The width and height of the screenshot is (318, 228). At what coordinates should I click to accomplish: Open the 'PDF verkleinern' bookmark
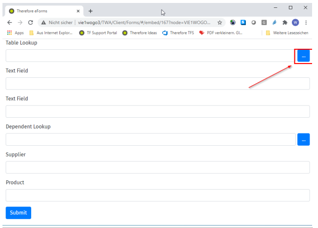221,33
